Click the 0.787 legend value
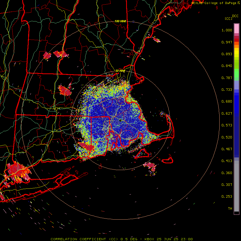 227,78
